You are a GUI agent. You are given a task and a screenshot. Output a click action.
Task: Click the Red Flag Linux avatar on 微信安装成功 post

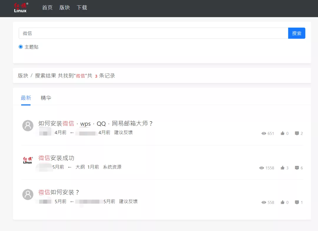pyautogui.click(x=28, y=160)
